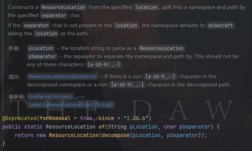Click ResourceLocation in the first doc sentence

63,7
